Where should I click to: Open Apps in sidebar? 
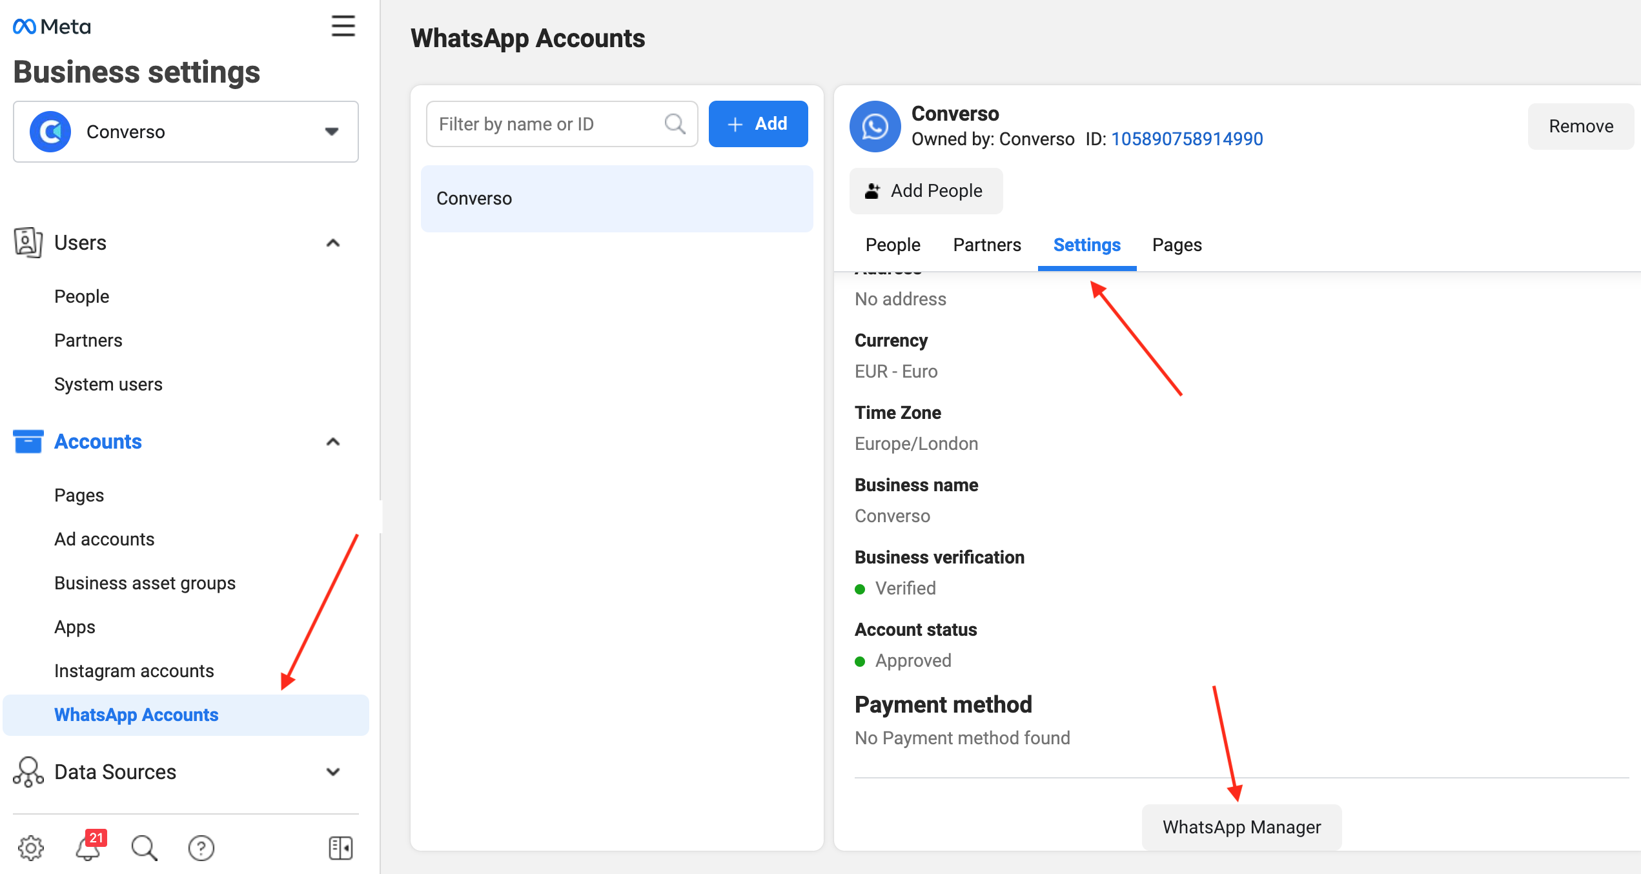click(74, 627)
